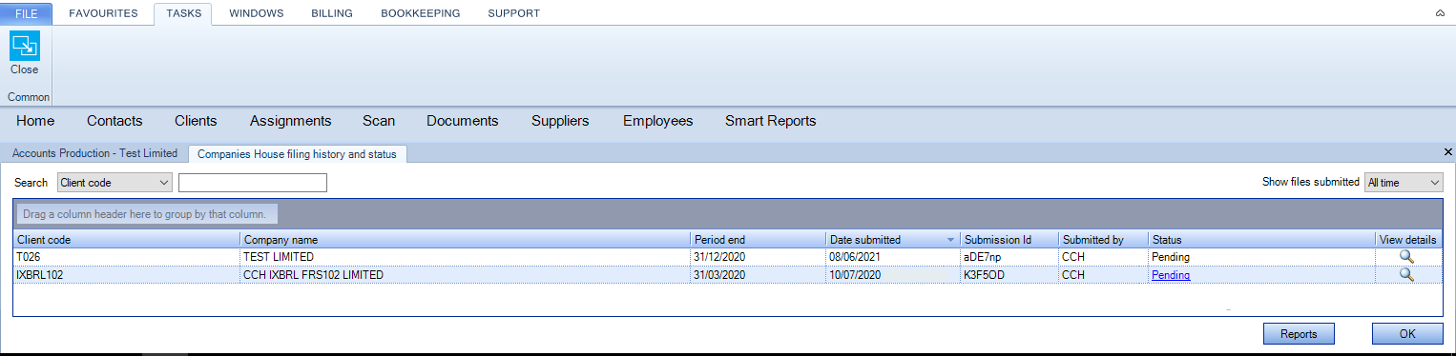Click CCH IXBRL FRS102 LIMITED cell
Image resolution: width=1456 pixels, height=356 pixels.
465,275
